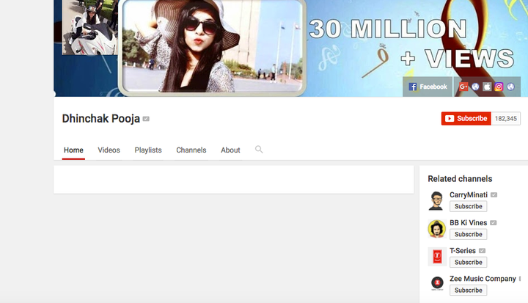Click verified badge next to Dhinchak Pooja

146,119
